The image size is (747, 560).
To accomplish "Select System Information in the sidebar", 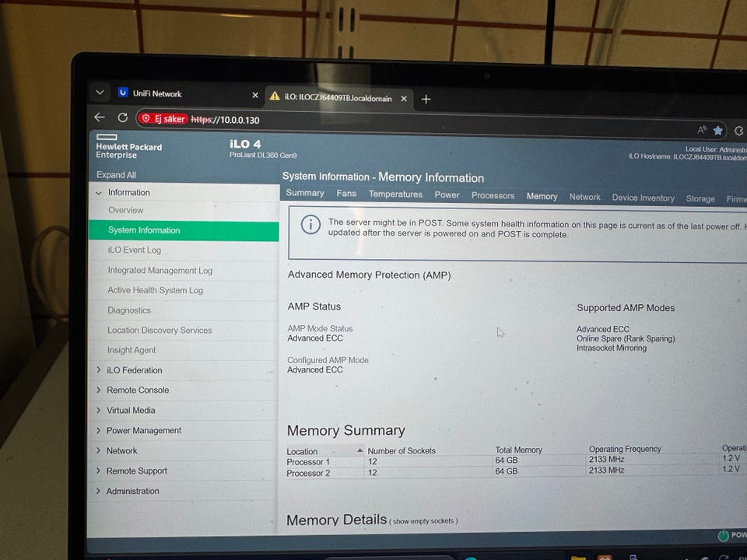I will pos(184,230).
